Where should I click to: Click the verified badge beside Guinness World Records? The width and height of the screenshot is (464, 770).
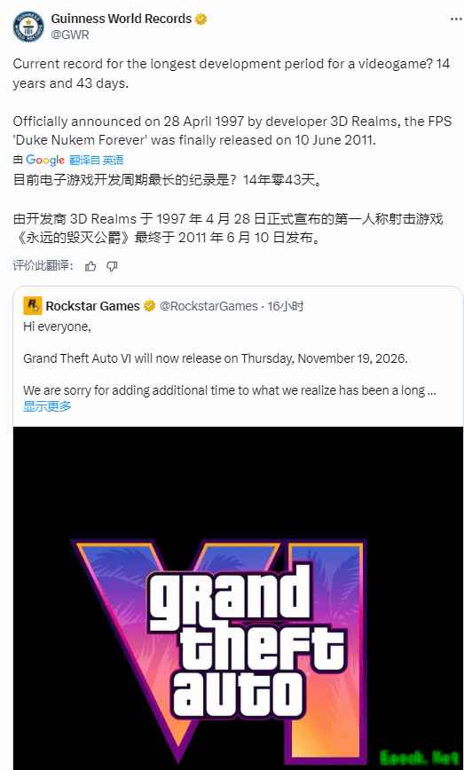pyautogui.click(x=201, y=20)
